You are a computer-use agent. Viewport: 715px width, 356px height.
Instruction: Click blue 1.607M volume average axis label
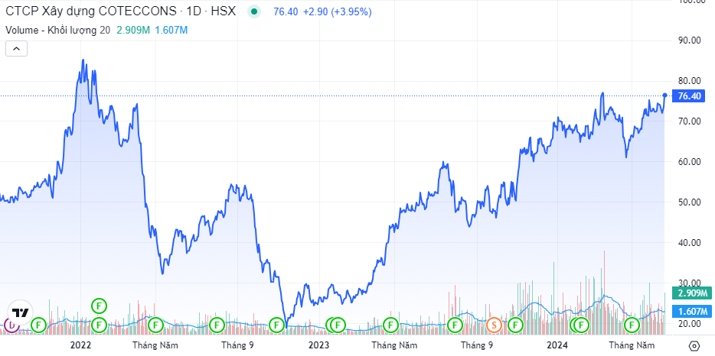(x=691, y=312)
